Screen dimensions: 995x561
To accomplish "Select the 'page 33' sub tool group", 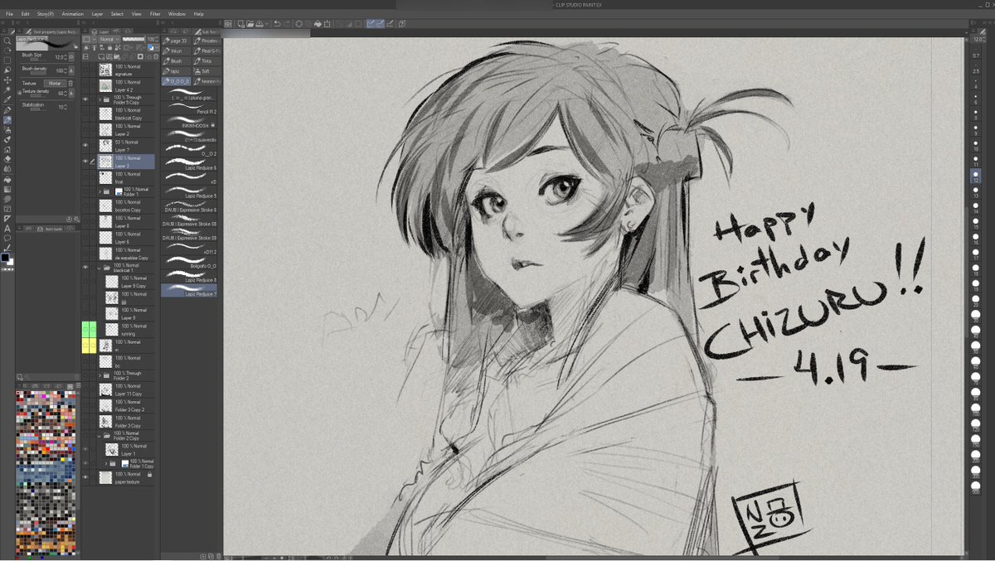I will click(x=176, y=41).
